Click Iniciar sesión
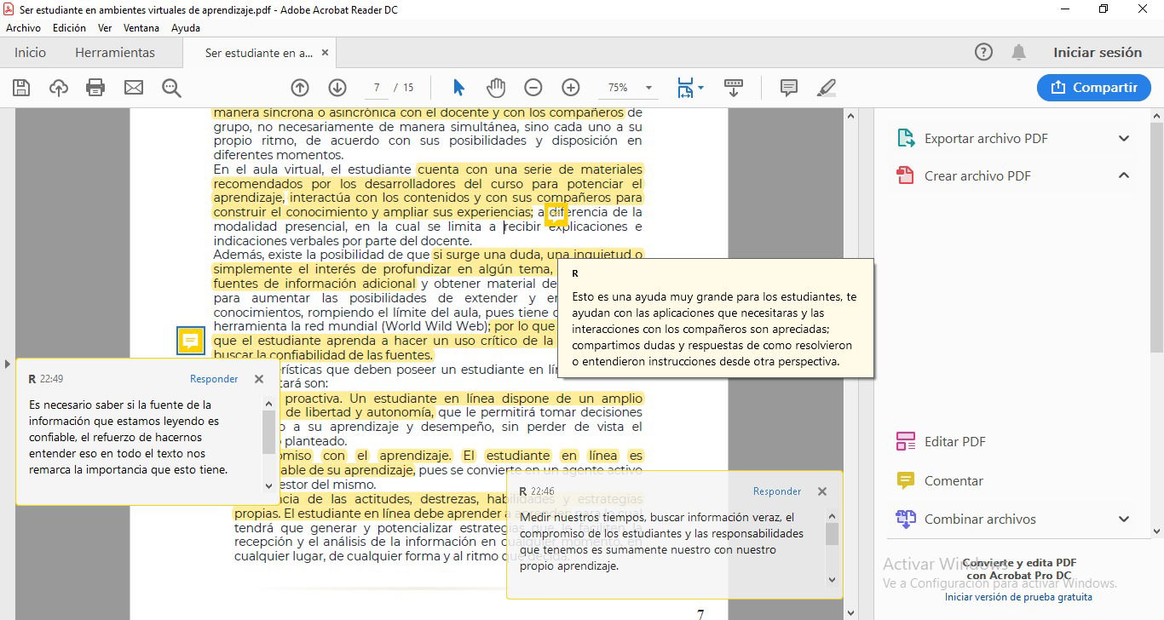The width and height of the screenshot is (1164, 620). (1098, 52)
